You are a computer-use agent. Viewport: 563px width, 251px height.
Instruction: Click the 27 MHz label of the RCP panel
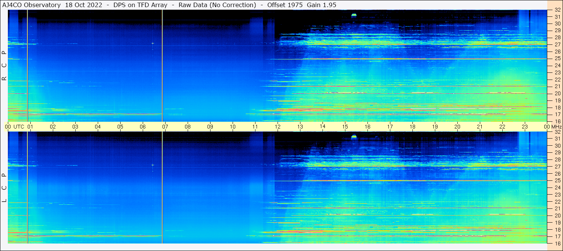[x=557, y=44]
